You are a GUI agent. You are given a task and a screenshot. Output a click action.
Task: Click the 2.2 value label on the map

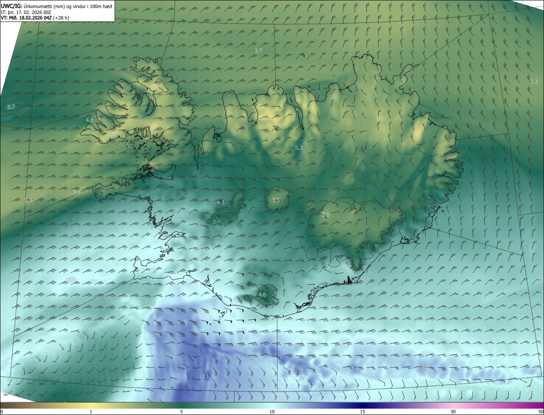click(380, 119)
